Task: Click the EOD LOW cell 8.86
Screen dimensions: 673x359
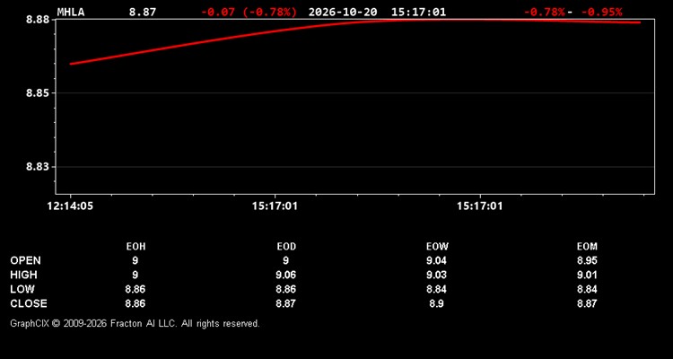Action: click(x=286, y=289)
